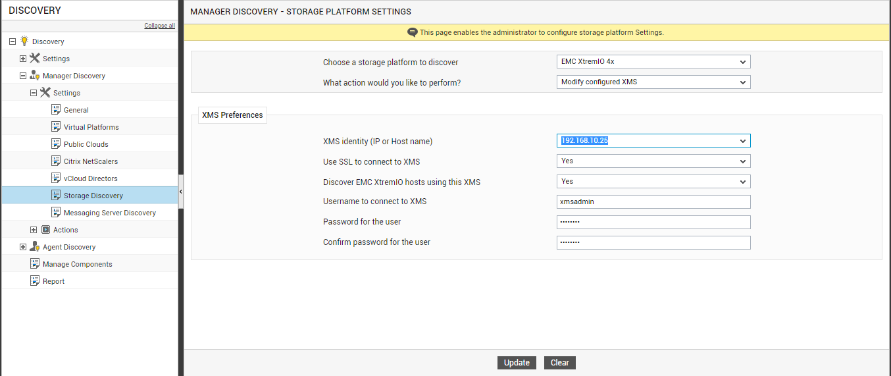The image size is (891, 376).
Task: Click the Actions node icon
Action: tap(45, 229)
